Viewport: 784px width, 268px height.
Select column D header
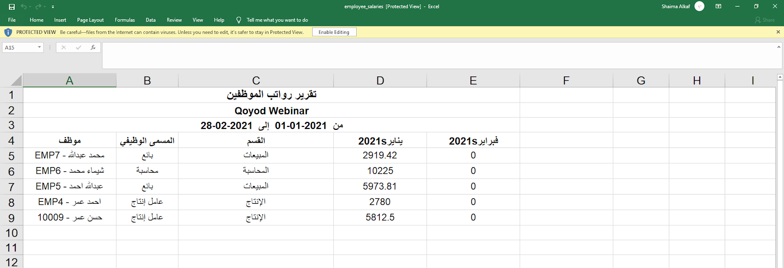click(380, 81)
